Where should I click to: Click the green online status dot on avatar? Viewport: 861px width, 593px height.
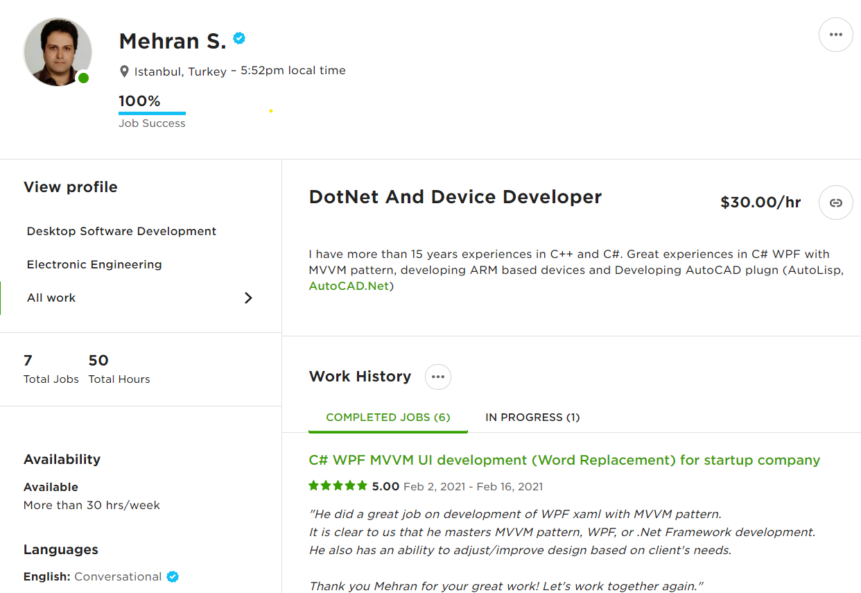click(82, 78)
